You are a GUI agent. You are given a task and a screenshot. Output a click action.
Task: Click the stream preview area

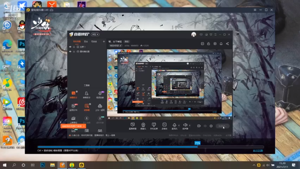[x=169, y=85]
